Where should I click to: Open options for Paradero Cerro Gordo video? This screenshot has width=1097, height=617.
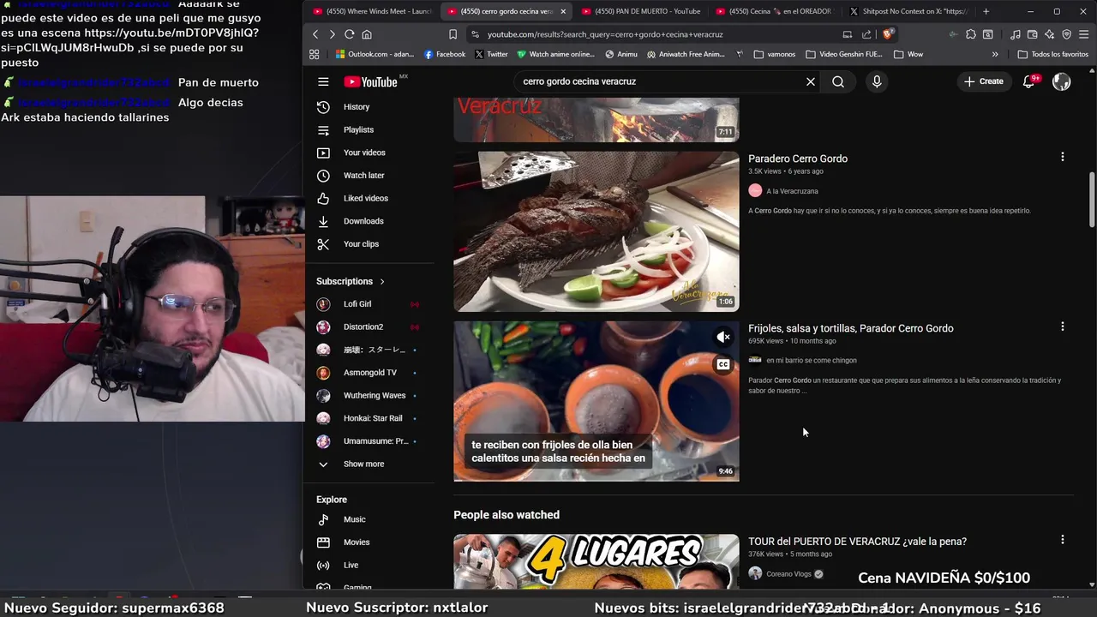click(x=1062, y=157)
